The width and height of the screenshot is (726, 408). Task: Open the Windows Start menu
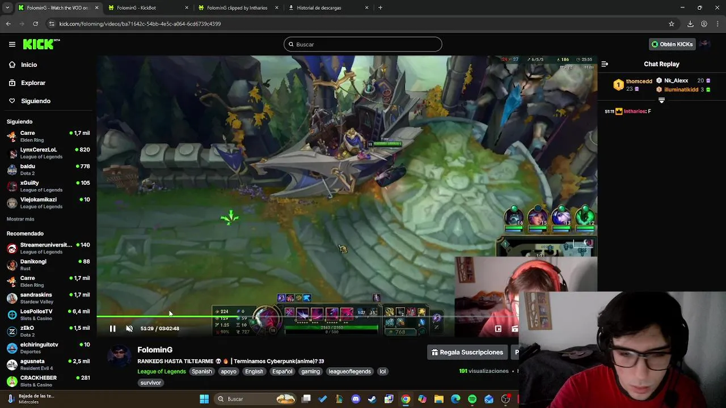pyautogui.click(x=204, y=399)
